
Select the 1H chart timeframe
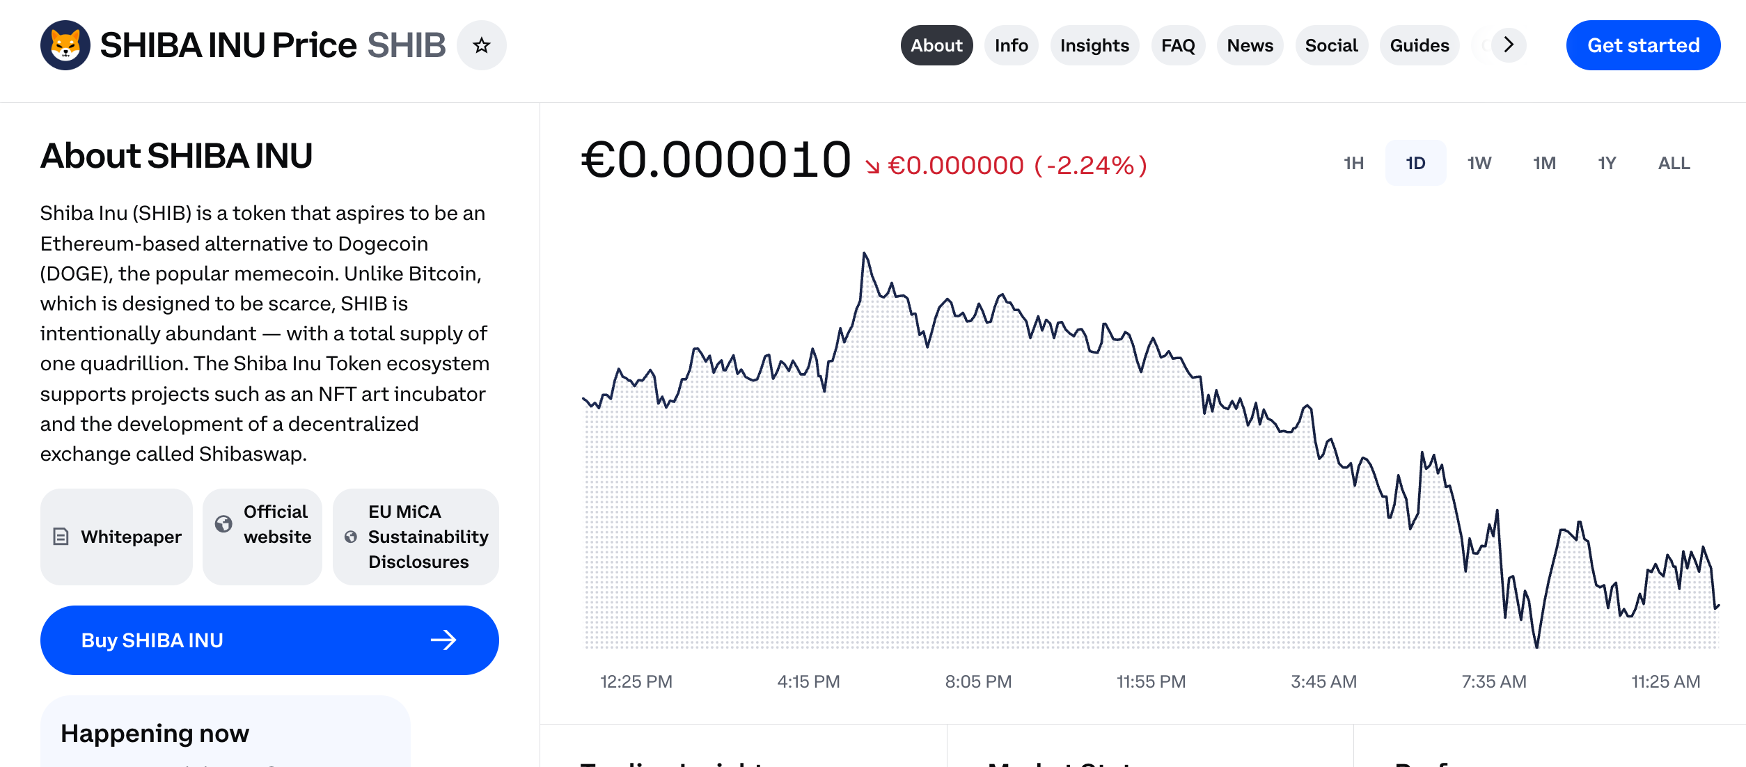[1353, 163]
